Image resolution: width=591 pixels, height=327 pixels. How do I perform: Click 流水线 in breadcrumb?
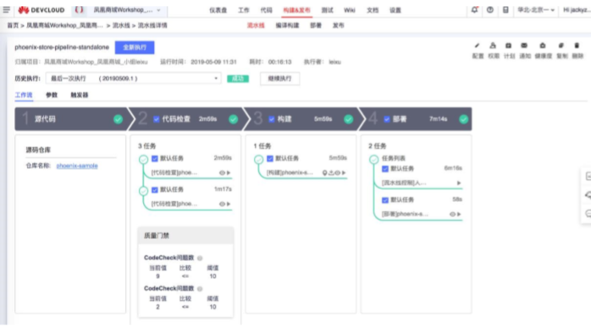121,25
